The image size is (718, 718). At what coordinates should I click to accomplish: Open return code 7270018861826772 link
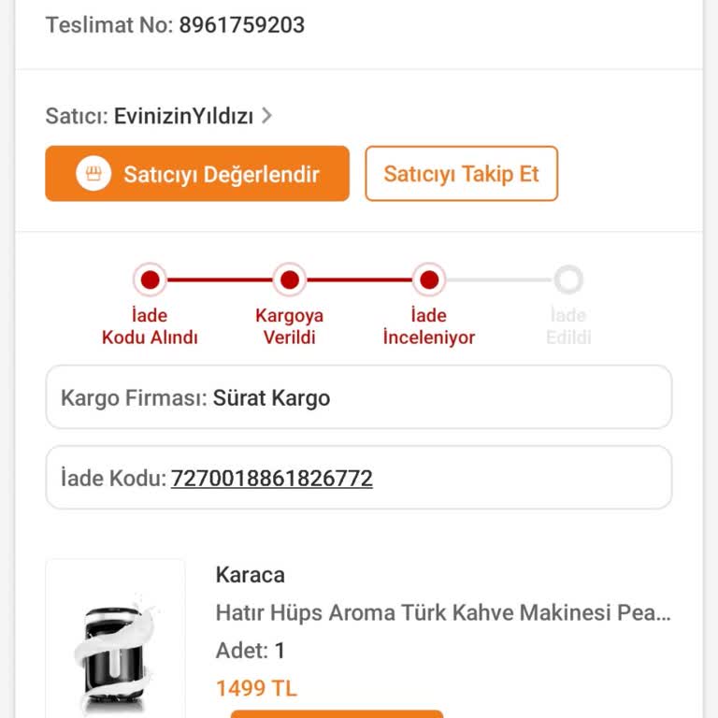(271, 479)
